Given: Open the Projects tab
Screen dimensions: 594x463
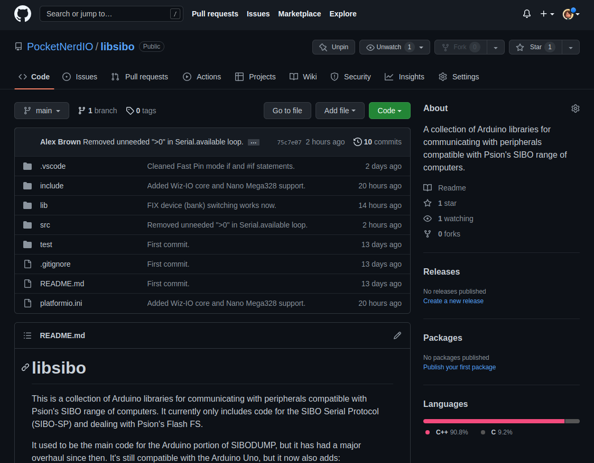Looking at the screenshot, I should pyautogui.click(x=255, y=77).
